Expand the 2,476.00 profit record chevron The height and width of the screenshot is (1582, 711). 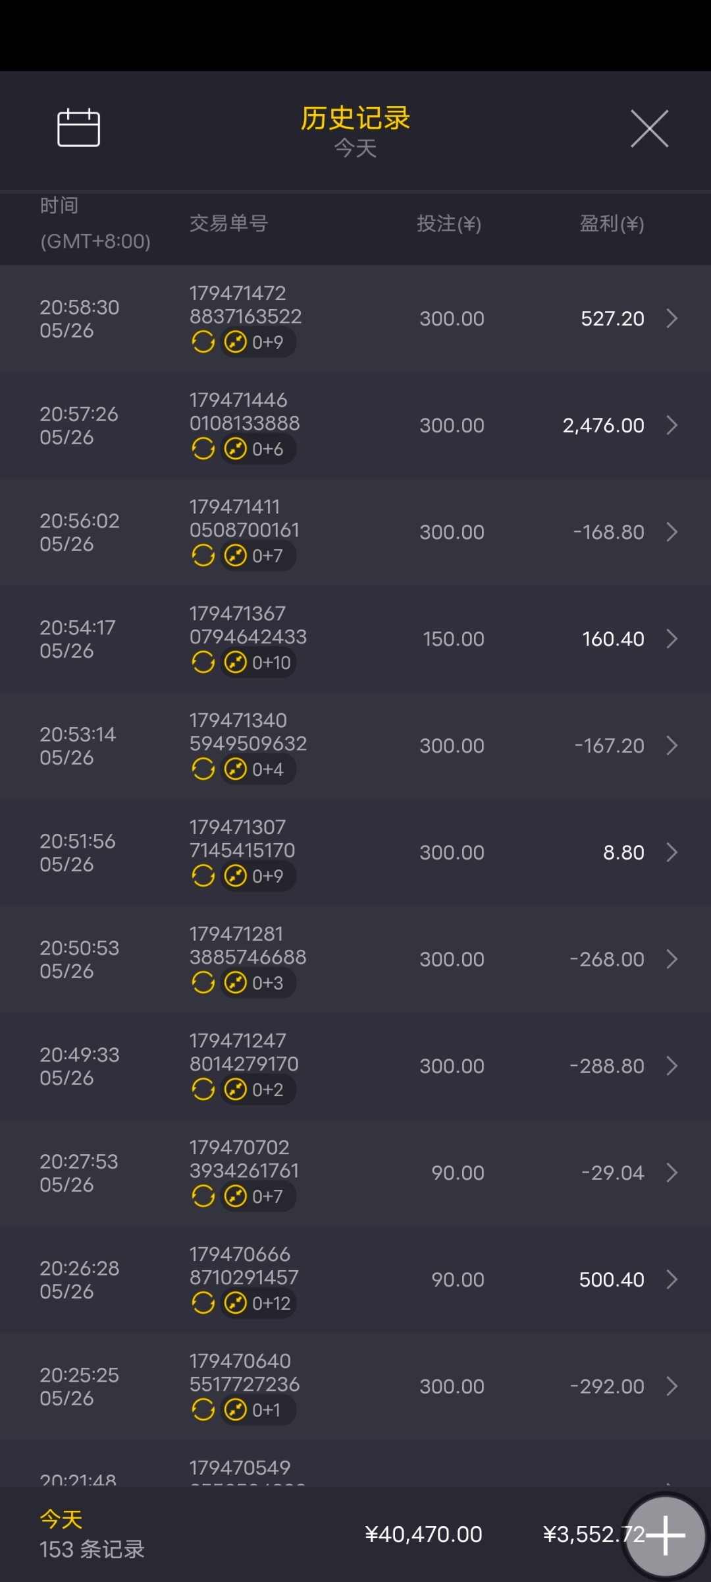point(671,425)
